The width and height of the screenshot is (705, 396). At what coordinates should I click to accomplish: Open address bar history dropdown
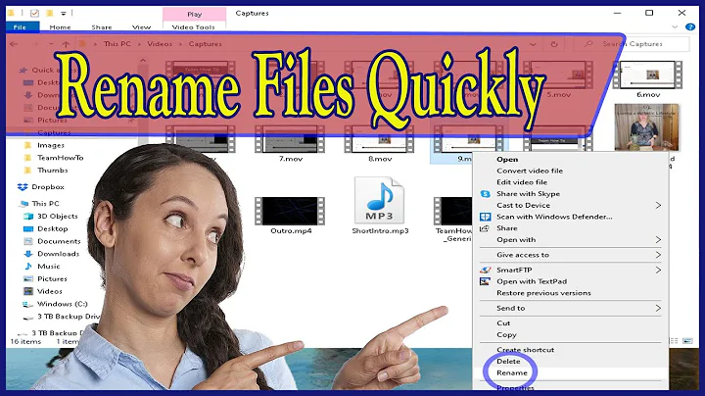533,44
